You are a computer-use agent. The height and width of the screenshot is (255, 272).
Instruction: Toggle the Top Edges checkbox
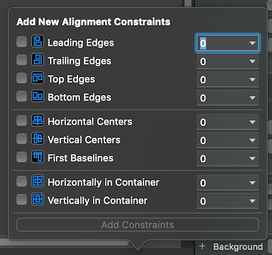pos(22,78)
